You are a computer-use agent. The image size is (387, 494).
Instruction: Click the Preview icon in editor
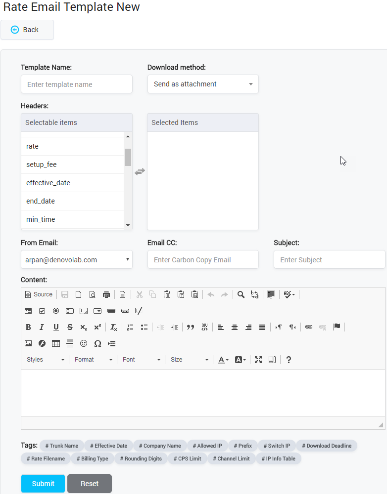(x=92, y=294)
